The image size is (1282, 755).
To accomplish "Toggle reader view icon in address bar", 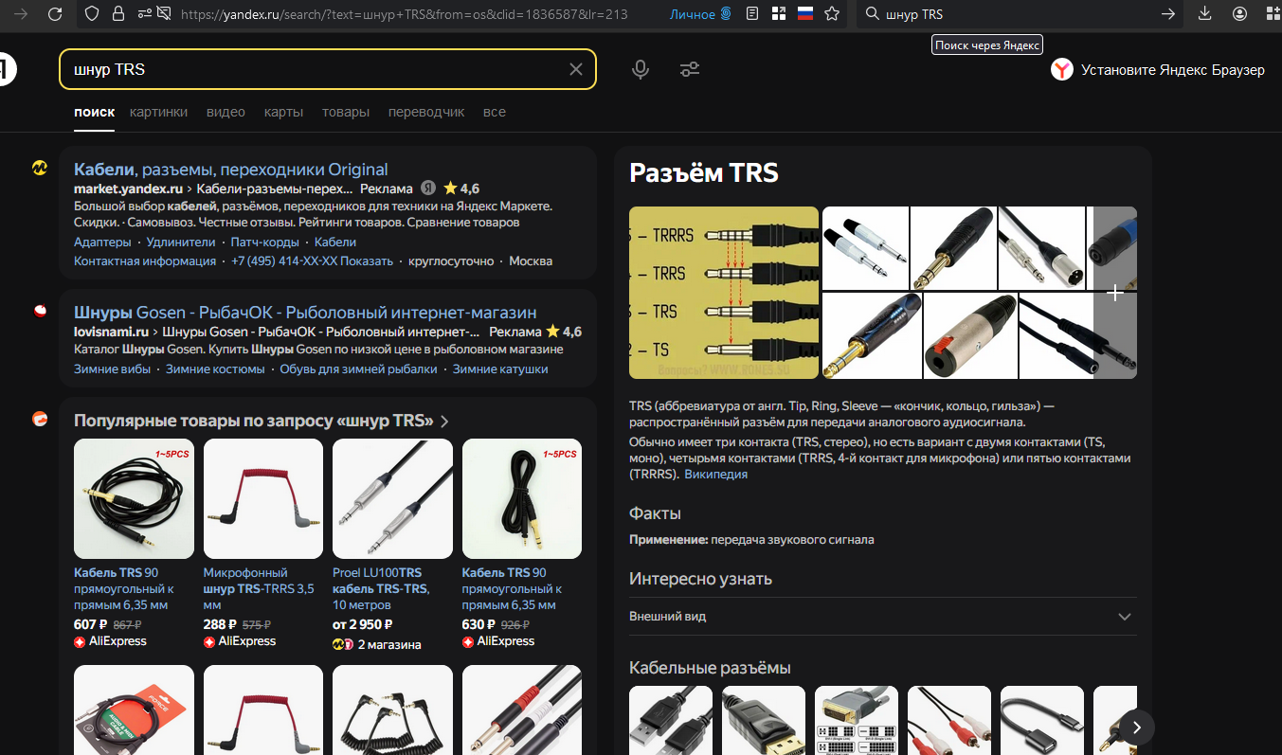I will coord(752,14).
